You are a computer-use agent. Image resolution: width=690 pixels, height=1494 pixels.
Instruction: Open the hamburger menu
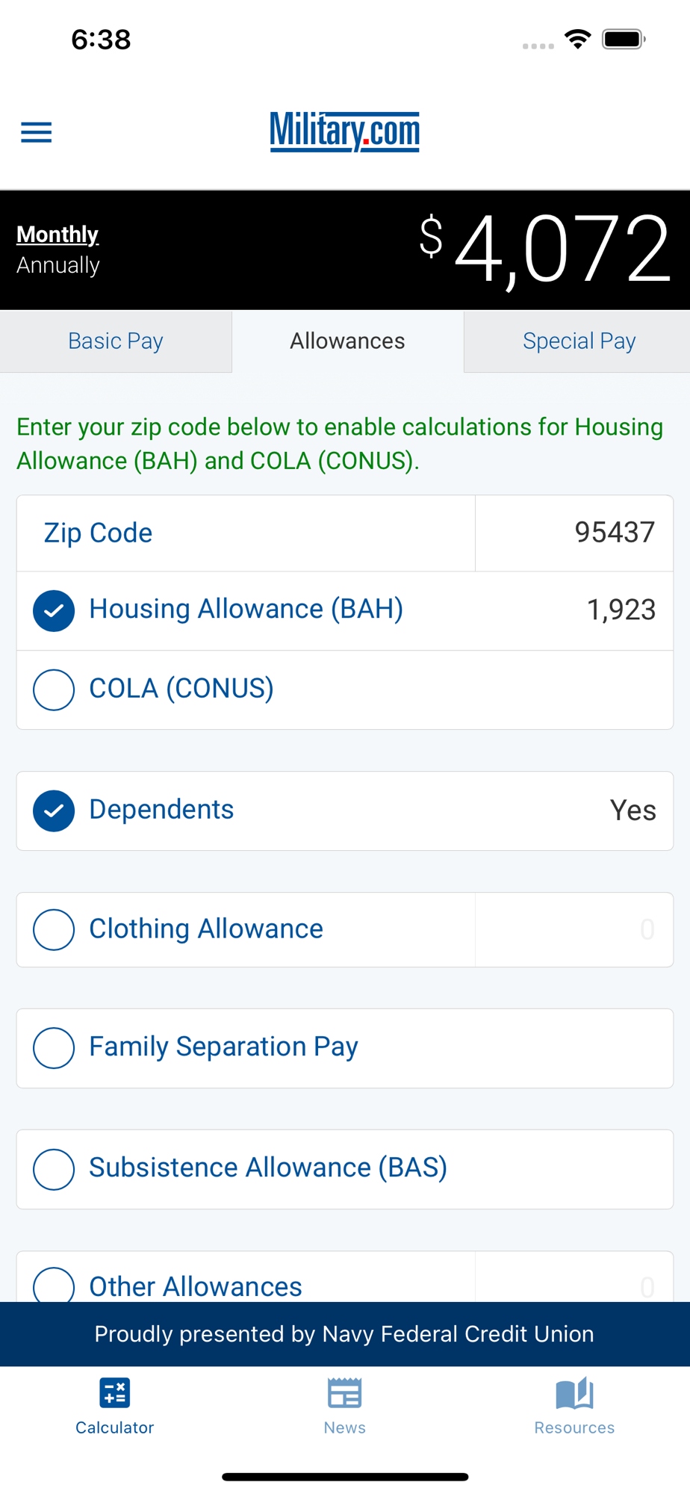(x=36, y=132)
